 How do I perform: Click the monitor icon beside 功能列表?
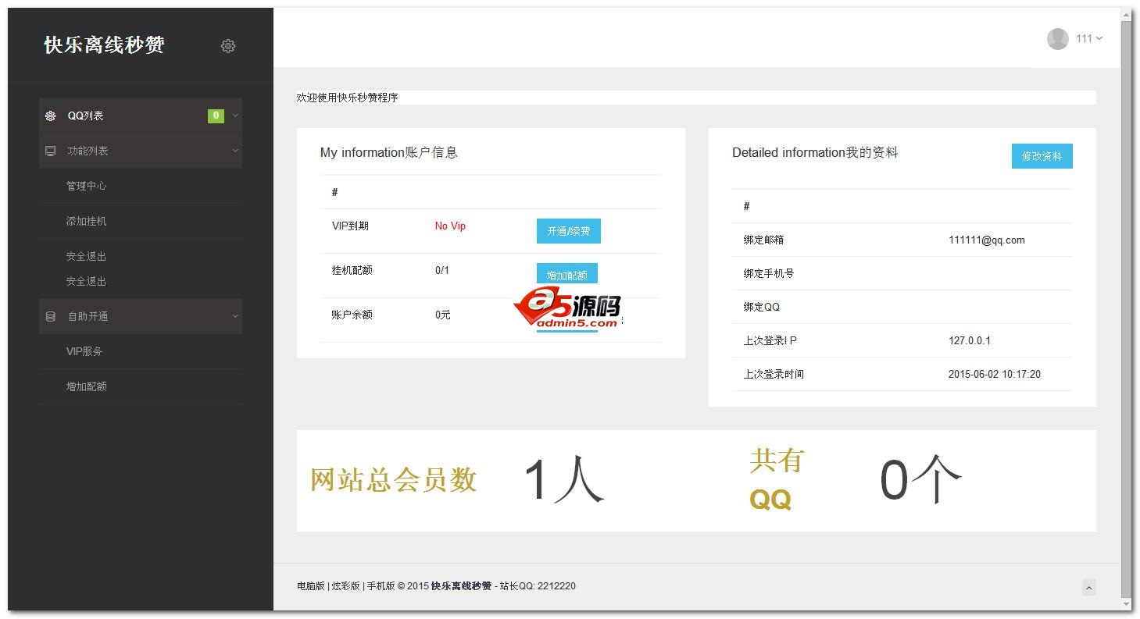[x=51, y=151]
